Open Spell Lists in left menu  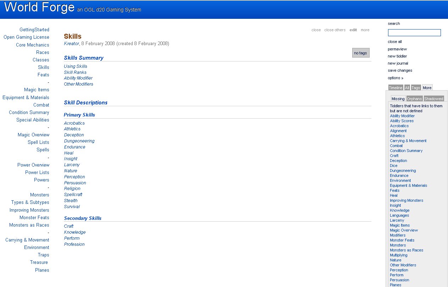click(38, 142)
